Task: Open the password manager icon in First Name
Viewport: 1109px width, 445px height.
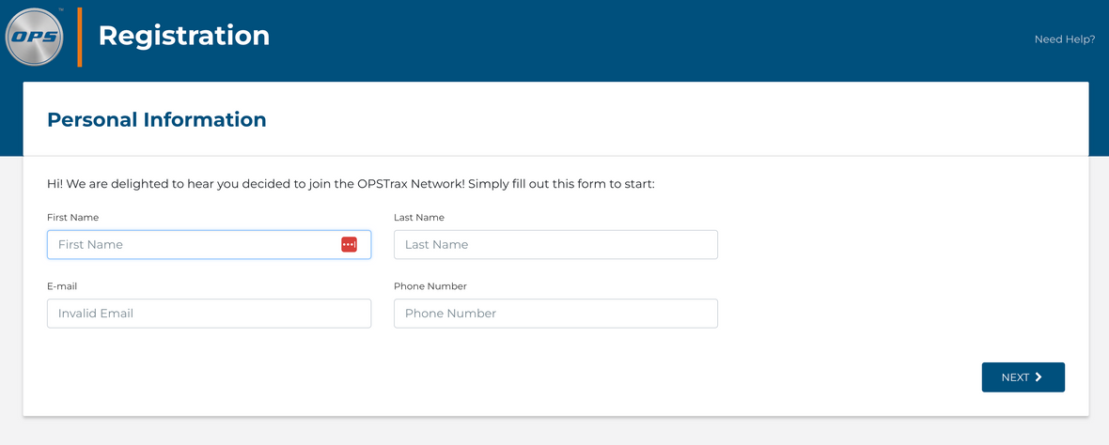Action: [349, 244]
